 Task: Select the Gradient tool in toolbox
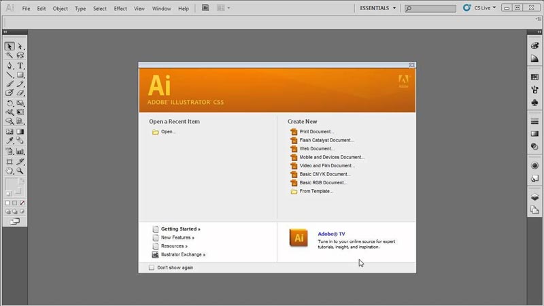coord(20,131)
